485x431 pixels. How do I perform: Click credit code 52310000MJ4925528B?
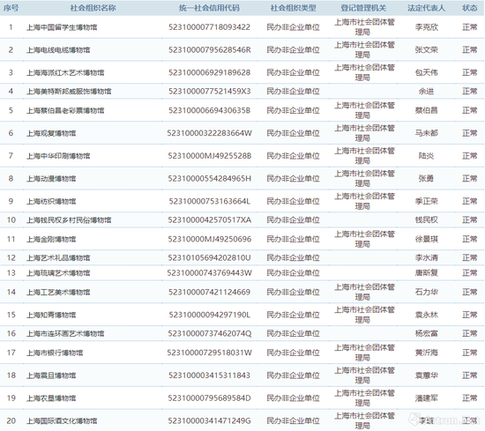(x=209, y=156)
